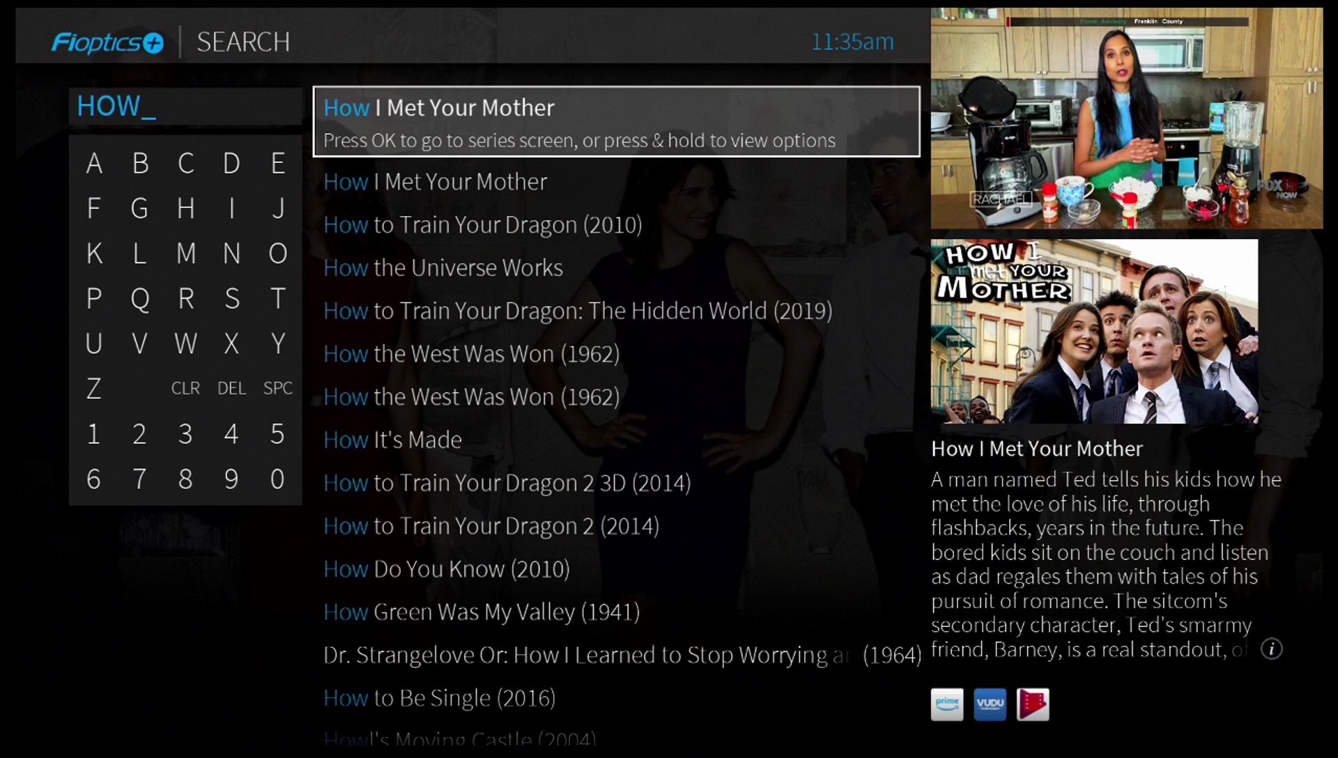
Task: Open the Dr. Strangelove (1964) result
Action: tap(622, 656)
